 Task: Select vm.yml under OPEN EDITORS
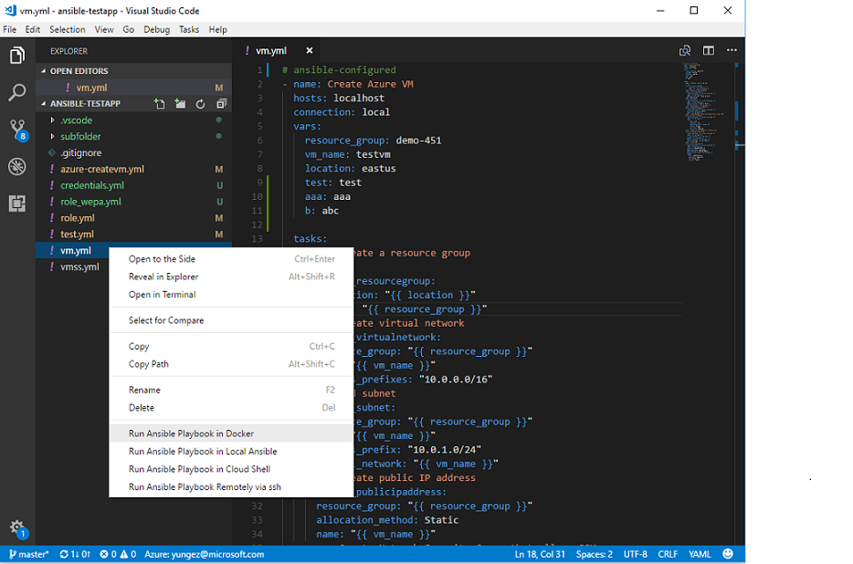pyautogui.click(x=134, y=88)
